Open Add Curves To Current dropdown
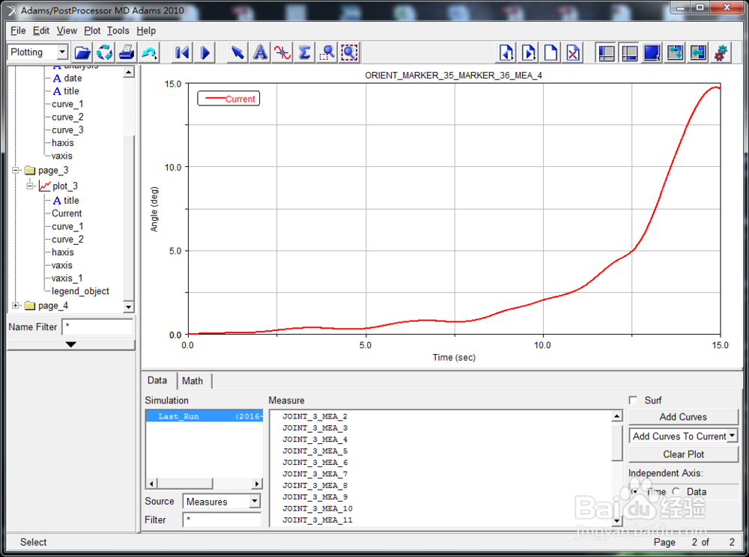 732,436
